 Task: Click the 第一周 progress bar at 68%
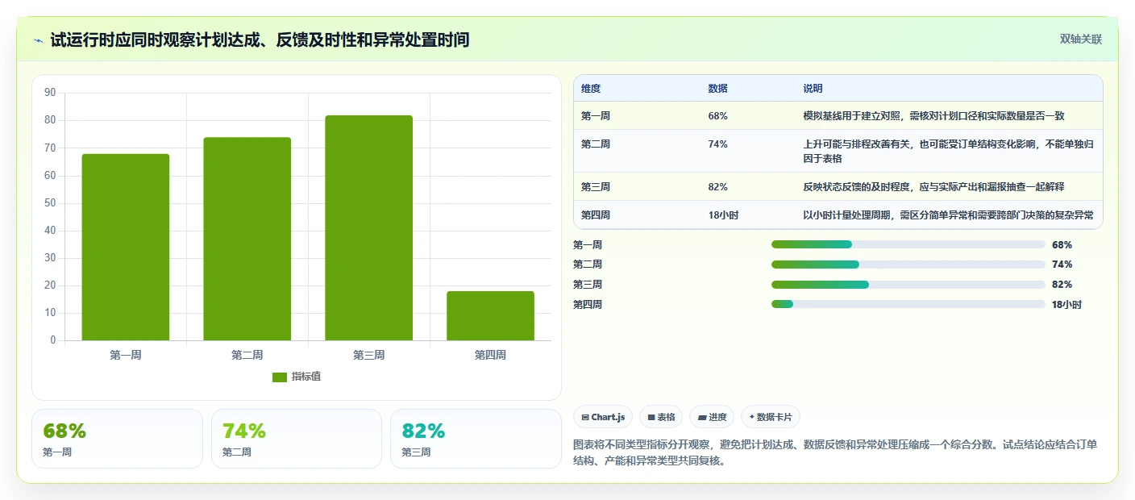[908, 244]
